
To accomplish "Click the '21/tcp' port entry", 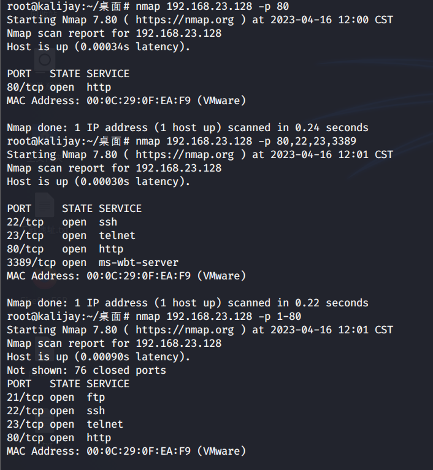I will coord(25,397).
